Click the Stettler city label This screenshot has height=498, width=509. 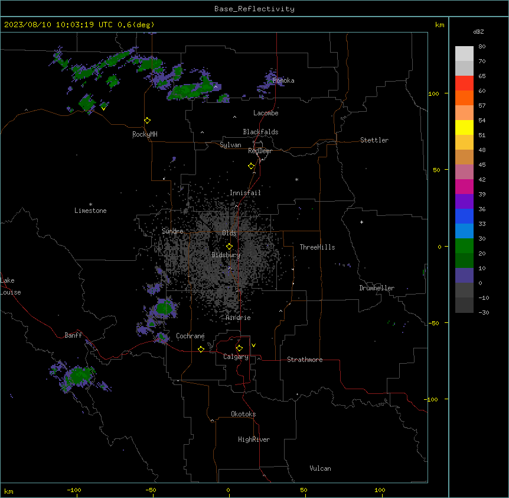point(374,140)
